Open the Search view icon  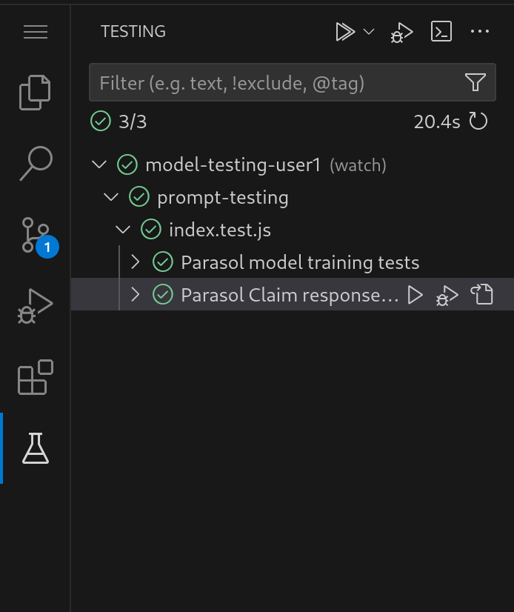35,164
